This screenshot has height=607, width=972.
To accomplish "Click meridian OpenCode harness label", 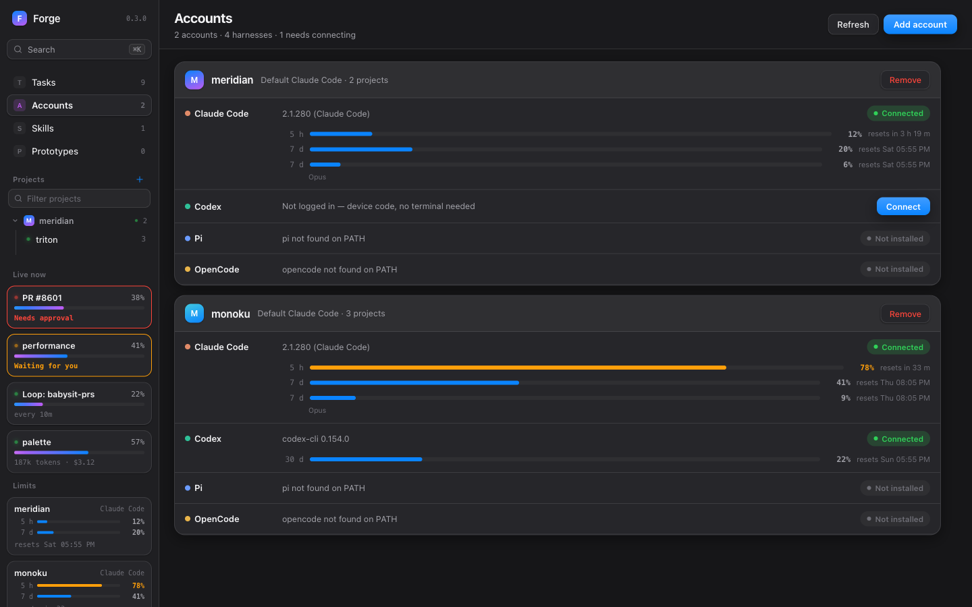I will tap(217, 269).
